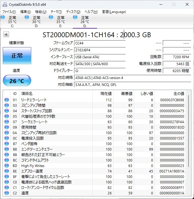Click status orb for リードエラーレート row

coord(7,100)
